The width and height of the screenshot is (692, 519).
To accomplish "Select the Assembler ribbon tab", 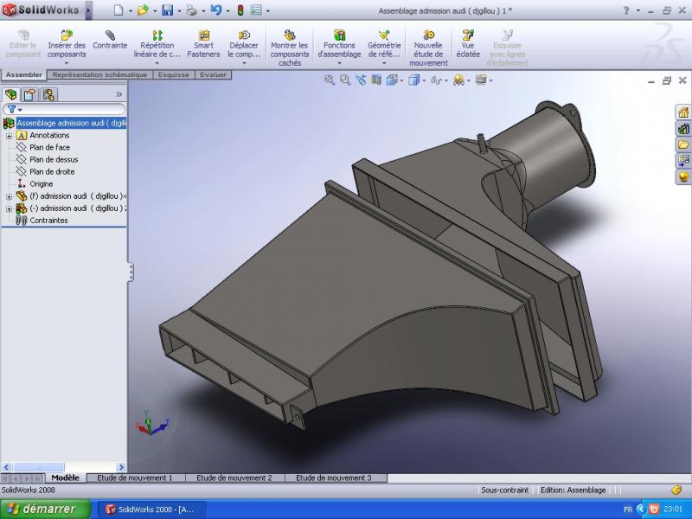I will pyautogui.click(x=24, y=74).
